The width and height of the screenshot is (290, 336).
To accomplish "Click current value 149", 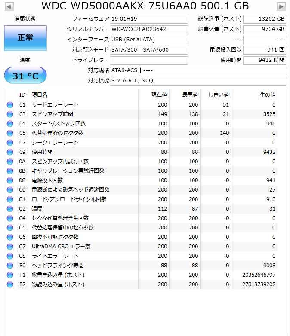I will point(163,114).
